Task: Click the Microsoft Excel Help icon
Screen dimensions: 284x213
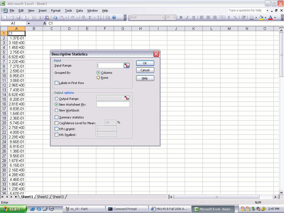Action: 114,17
